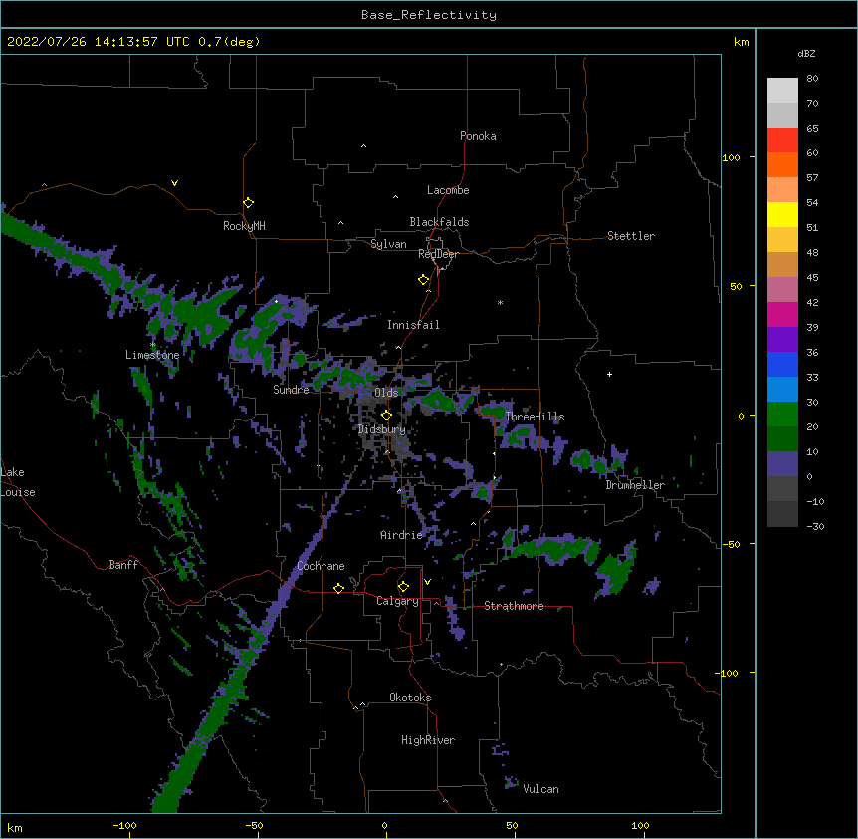This screenshot has width=858, height=839.
Task: Click the caret marker west of Lacombe
Action: (x=395, y=196)
